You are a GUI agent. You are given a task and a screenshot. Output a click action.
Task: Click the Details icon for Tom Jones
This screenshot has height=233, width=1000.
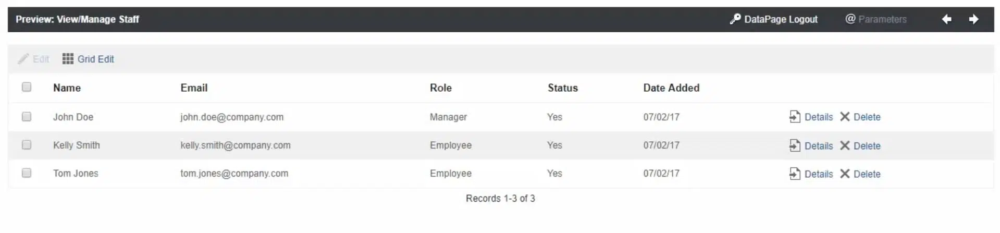794,174
